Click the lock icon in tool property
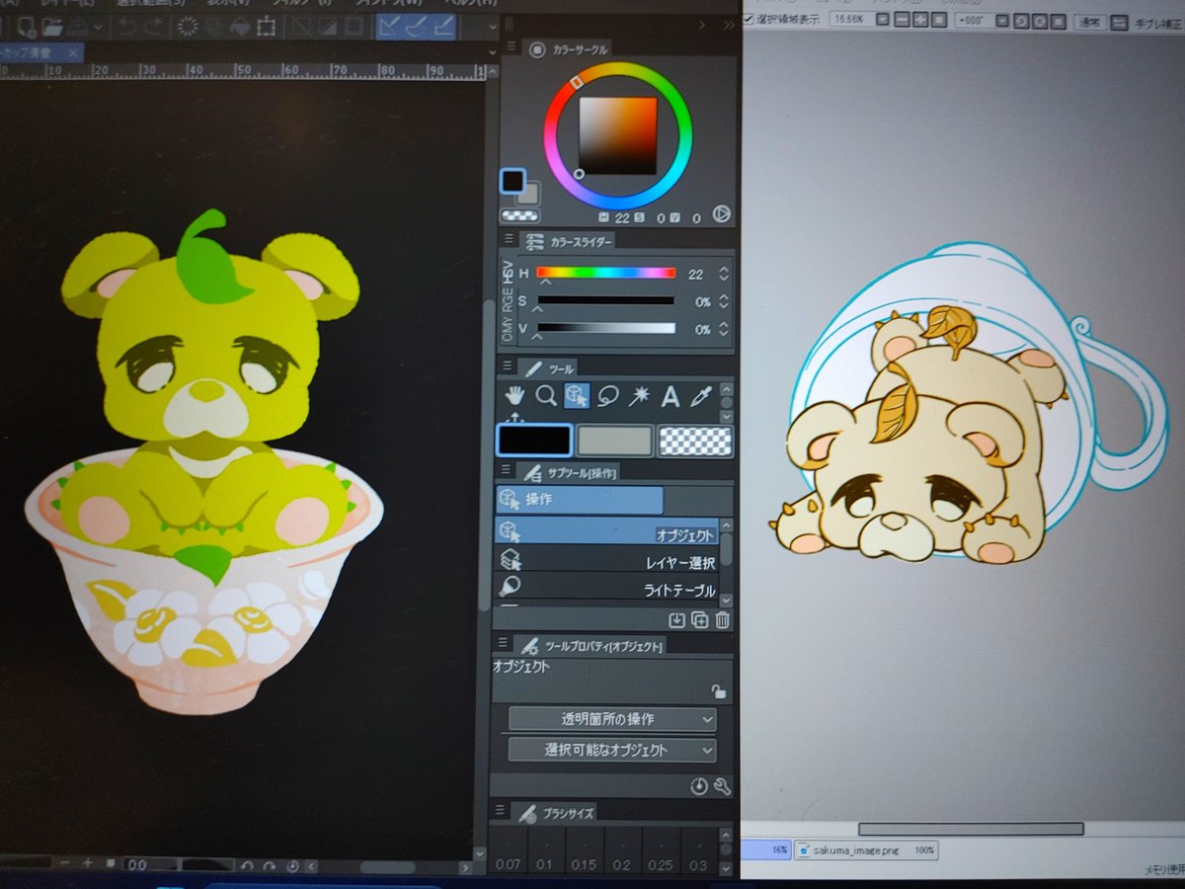1185x889 pixels. tap(718, 692)
